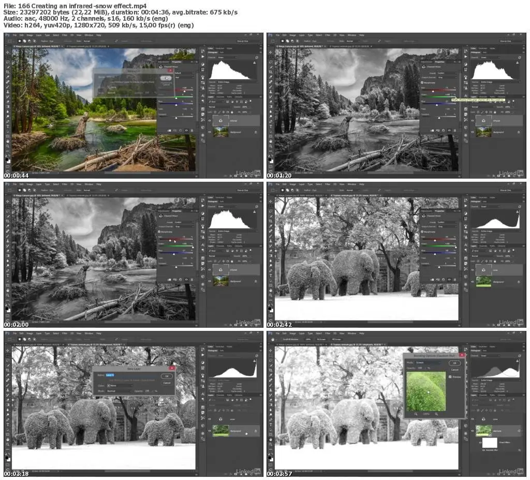Viewport: 530px width, 480px height.
Task: Open histogram Source dropdown in 00:03:57 frame
Action: coord(500,380)
